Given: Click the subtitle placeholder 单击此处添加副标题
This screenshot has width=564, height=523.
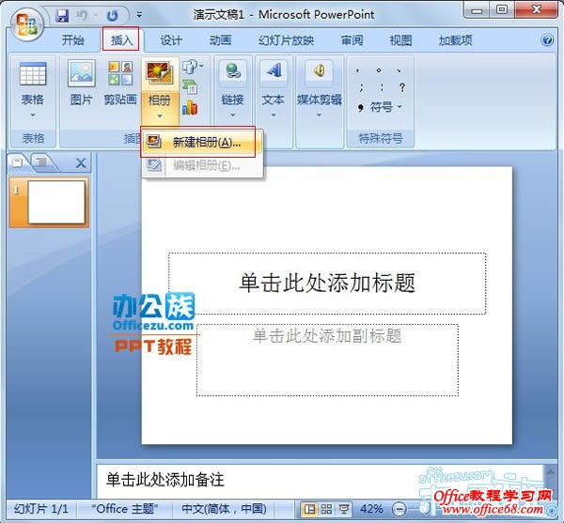Looking at the screenshot, I should (327, 360).
